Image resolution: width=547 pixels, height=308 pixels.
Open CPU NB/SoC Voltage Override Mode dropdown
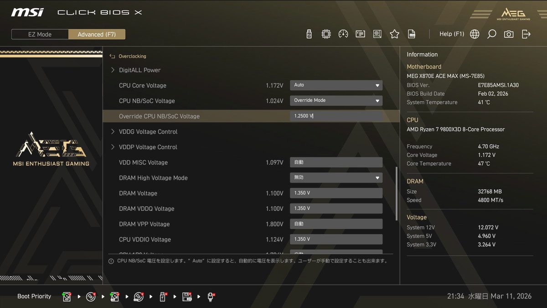click(x=336, y=100)
